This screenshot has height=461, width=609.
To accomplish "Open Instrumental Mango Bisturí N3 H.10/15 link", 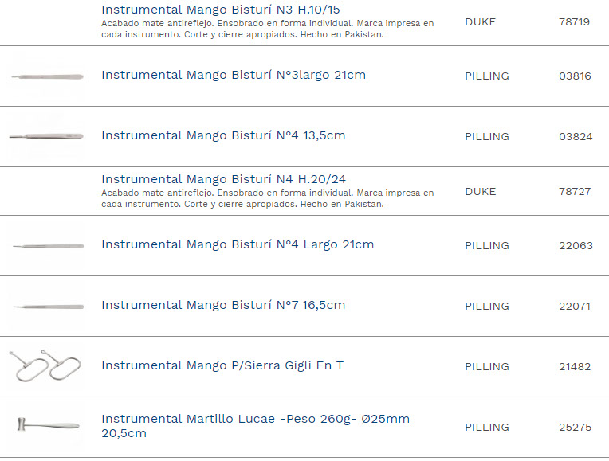I will [222, 10].
